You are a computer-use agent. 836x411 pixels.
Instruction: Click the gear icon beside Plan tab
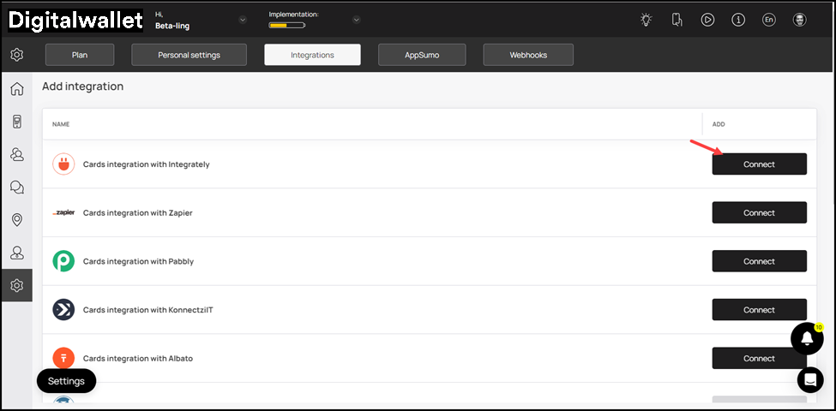point(17,54)
